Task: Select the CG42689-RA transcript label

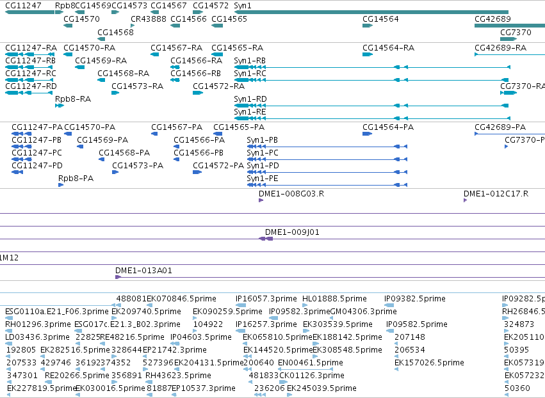Action: (501, 47)
